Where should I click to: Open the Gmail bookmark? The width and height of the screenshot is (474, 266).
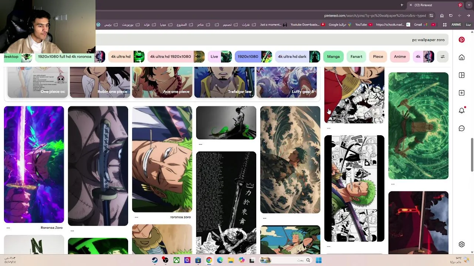pyautogui.click(x=421, y=25)
